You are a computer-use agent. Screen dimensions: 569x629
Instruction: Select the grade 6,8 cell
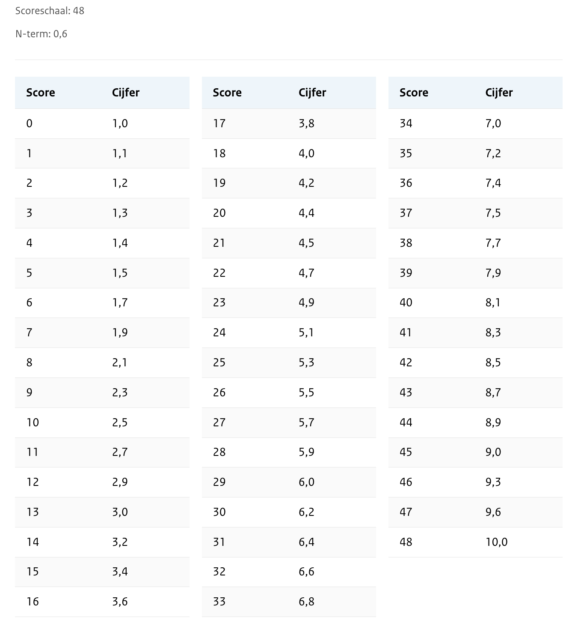pos(306,602)
